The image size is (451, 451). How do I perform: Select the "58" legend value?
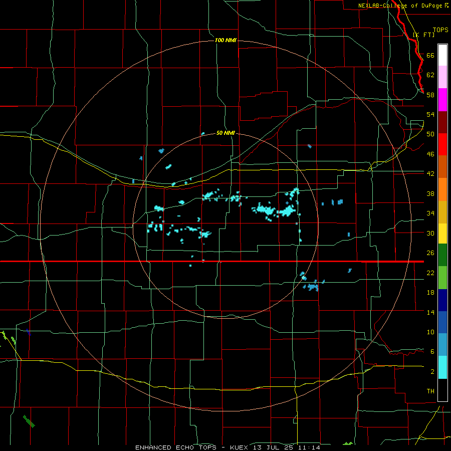pyautogui.click(x=430, y=95)
